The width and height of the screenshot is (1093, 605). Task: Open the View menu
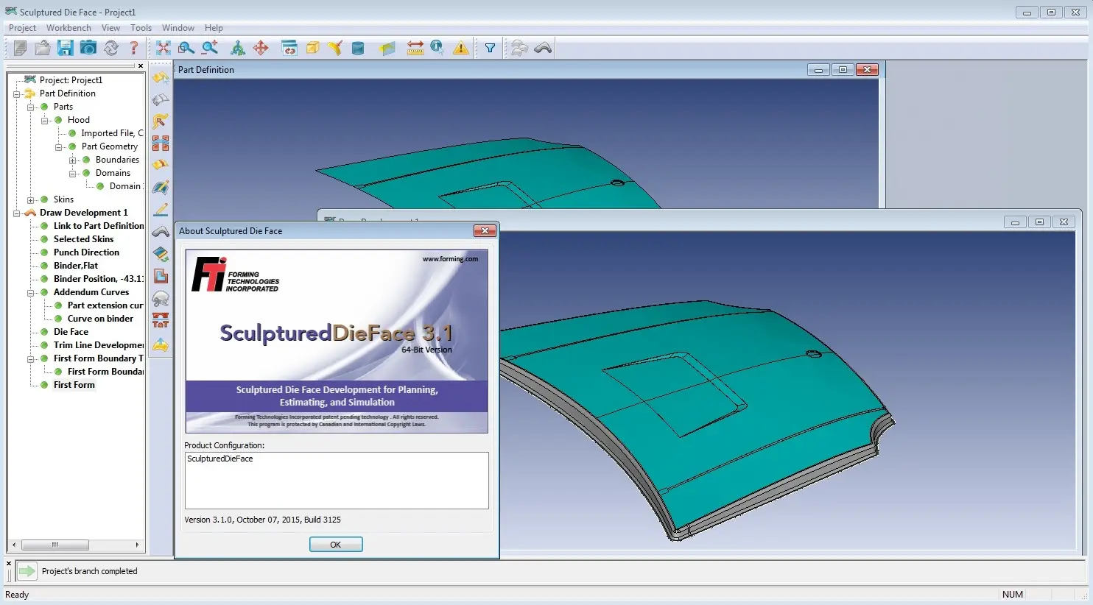point(110,28)
